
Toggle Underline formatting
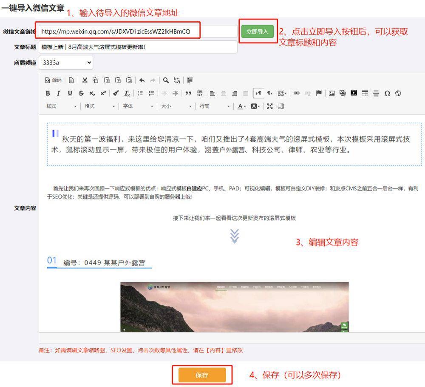coord(70,93)
